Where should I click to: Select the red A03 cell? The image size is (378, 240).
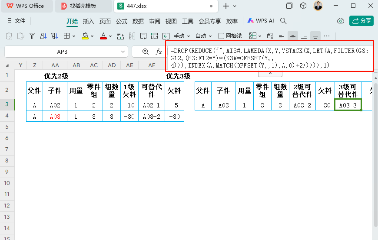click(x=55, y=117)
